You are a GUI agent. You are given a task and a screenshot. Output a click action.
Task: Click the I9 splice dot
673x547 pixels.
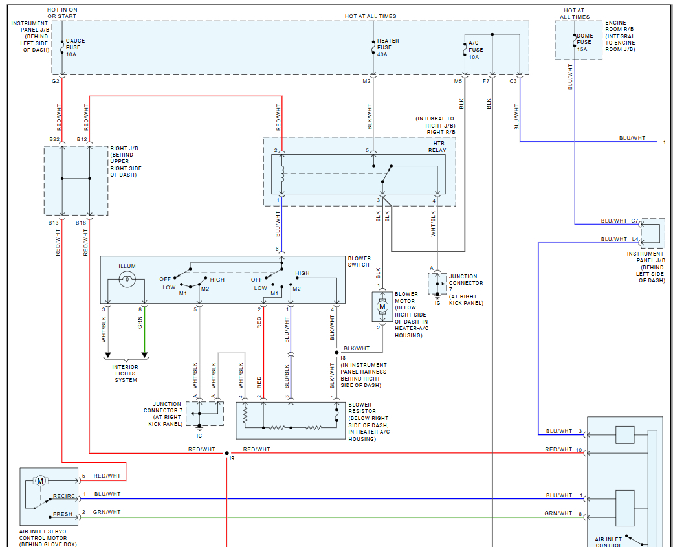click(227, 453)
